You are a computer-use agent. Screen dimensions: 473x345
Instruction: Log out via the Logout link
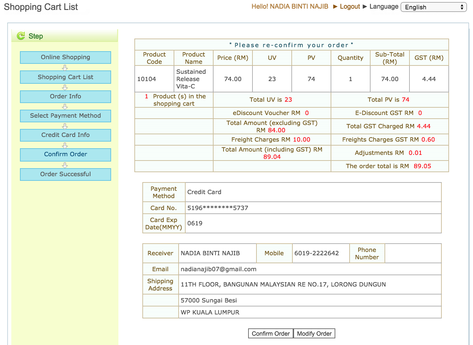(350, 7)
